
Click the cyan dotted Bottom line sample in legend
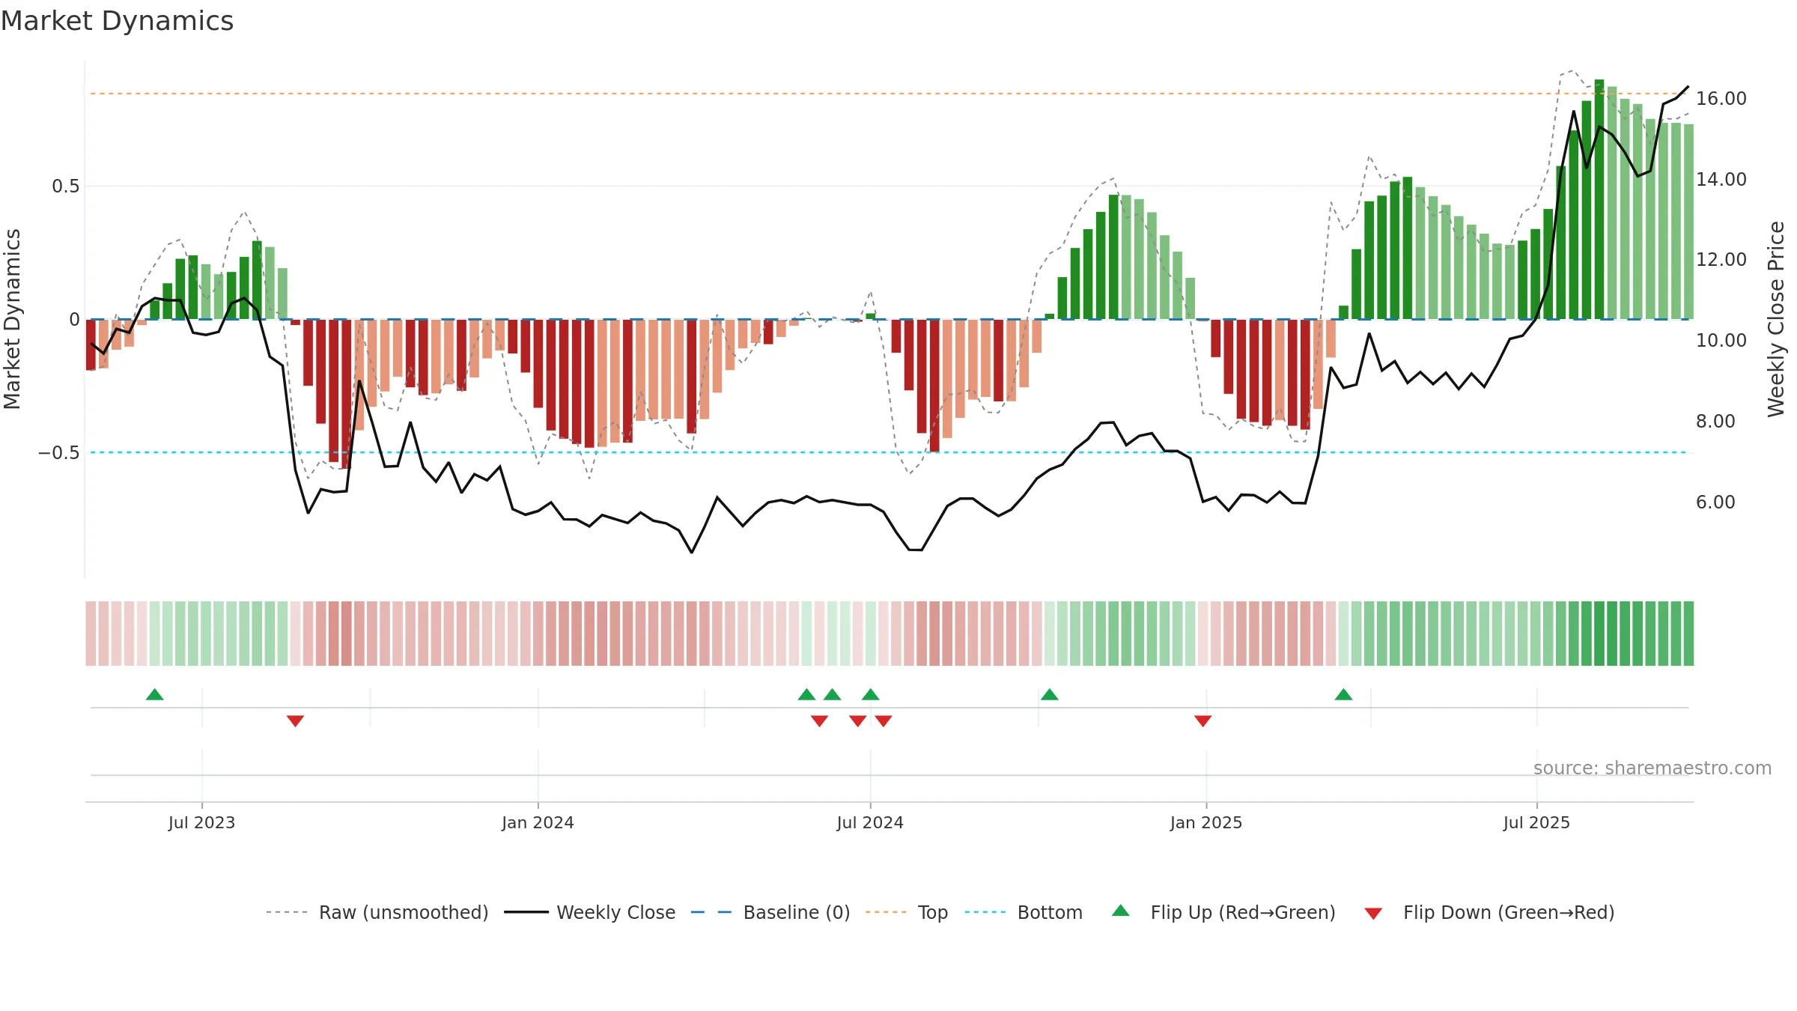(x=985, y=912)
